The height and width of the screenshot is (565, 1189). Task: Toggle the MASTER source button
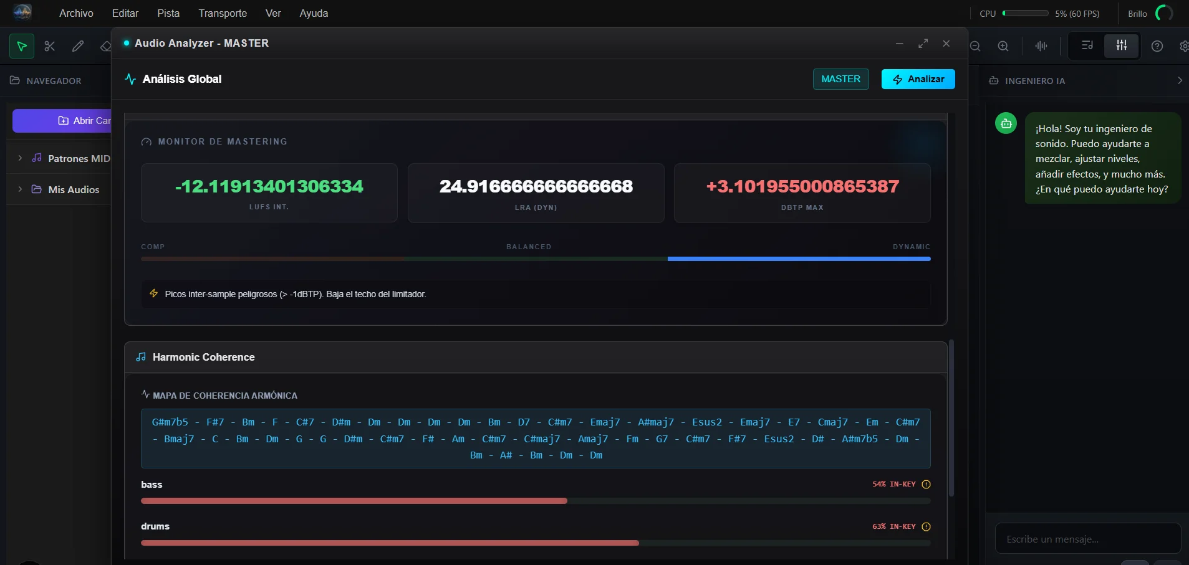point(840,79)
